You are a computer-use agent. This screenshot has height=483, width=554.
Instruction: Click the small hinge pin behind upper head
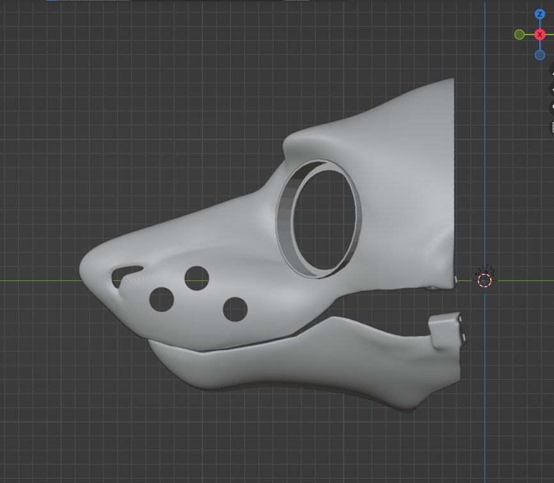[x=455, y=280]
